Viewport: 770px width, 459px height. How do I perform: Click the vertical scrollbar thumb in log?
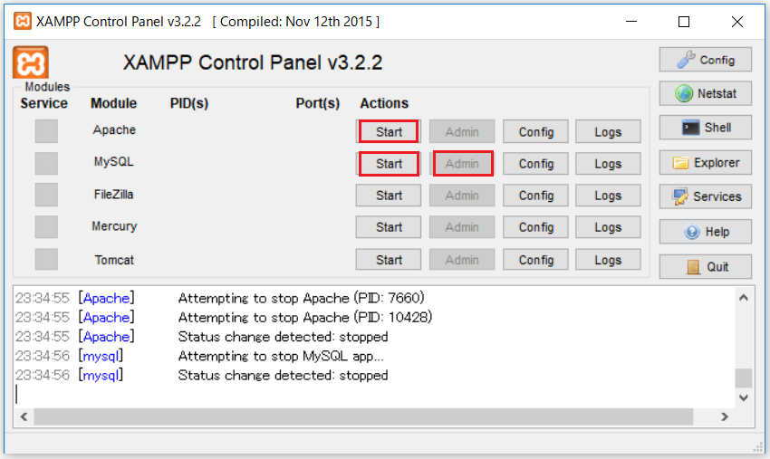744,378
